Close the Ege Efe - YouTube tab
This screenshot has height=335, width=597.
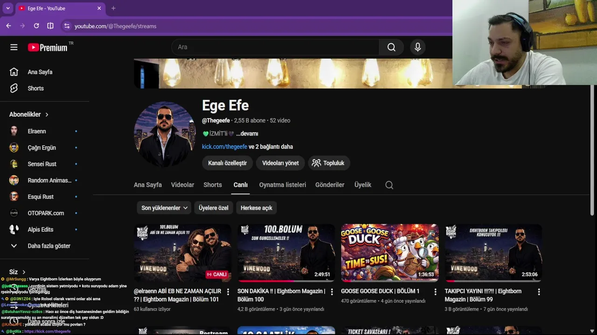coord(99,8)
